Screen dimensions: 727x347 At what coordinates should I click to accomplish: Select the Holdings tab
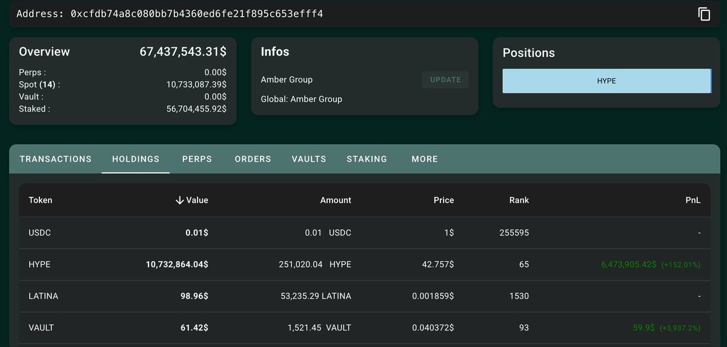136,159
